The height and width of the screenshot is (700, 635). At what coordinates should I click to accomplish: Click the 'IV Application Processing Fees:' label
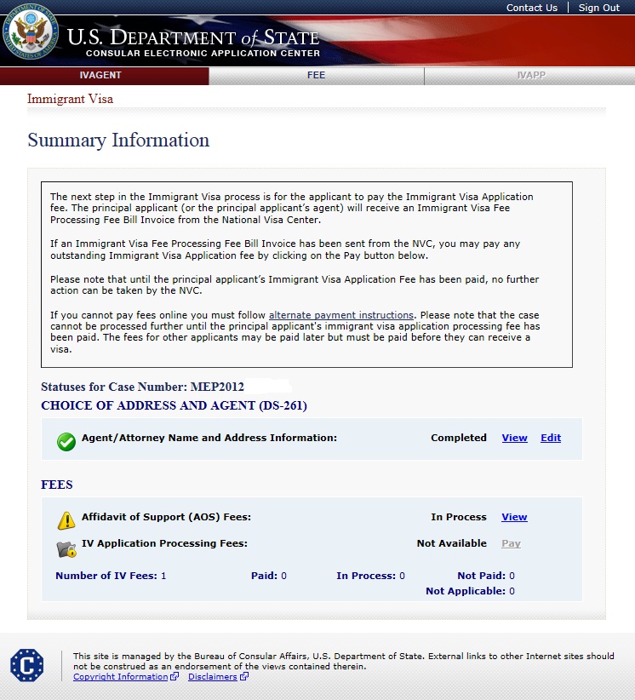point(164,543)
